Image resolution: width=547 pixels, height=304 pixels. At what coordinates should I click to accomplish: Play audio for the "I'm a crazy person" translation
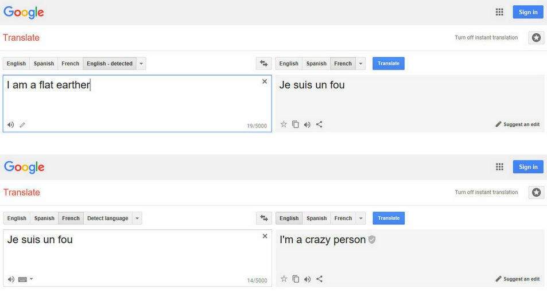(x=307, y=279)
